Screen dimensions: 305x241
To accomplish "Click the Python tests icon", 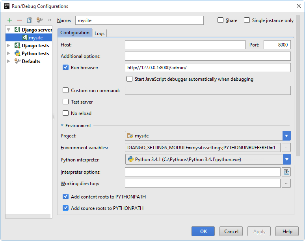I will (x=17, y=53).
